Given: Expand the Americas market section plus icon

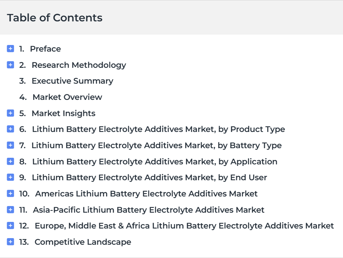Looking at the screenshot, I should pos(10,193).
